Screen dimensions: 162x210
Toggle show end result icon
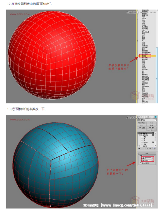coord(143,148)
